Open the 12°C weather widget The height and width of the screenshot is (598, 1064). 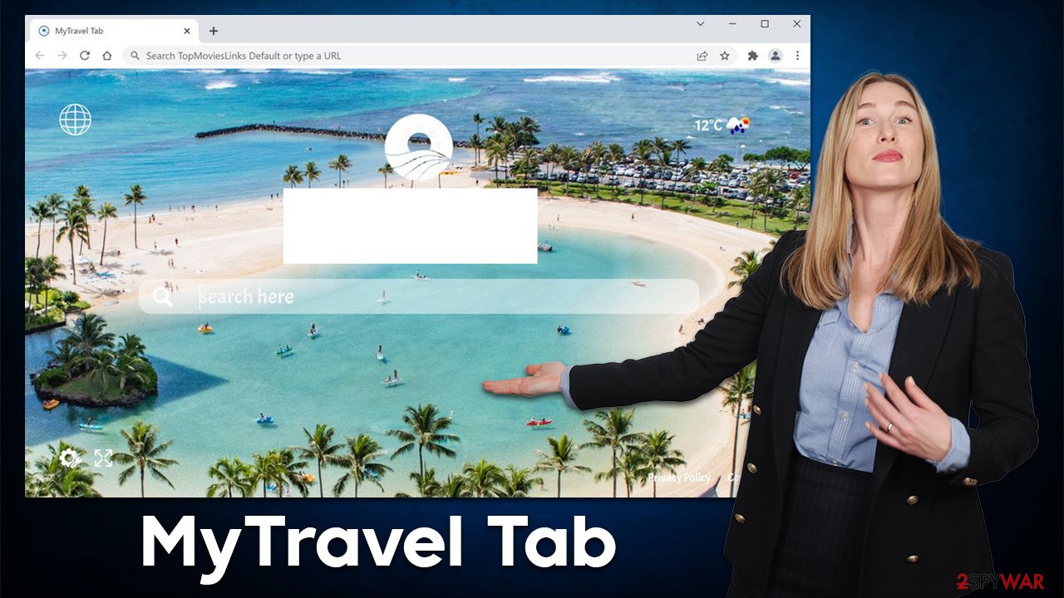pyautogui.click(x=722, y=125)
